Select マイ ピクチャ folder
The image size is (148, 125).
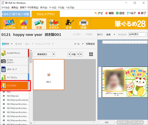point(14,86)
